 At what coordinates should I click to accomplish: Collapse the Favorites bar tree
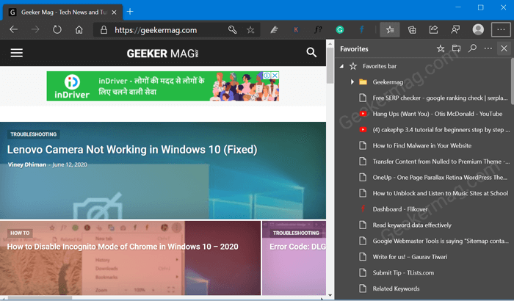coord(341,66)
